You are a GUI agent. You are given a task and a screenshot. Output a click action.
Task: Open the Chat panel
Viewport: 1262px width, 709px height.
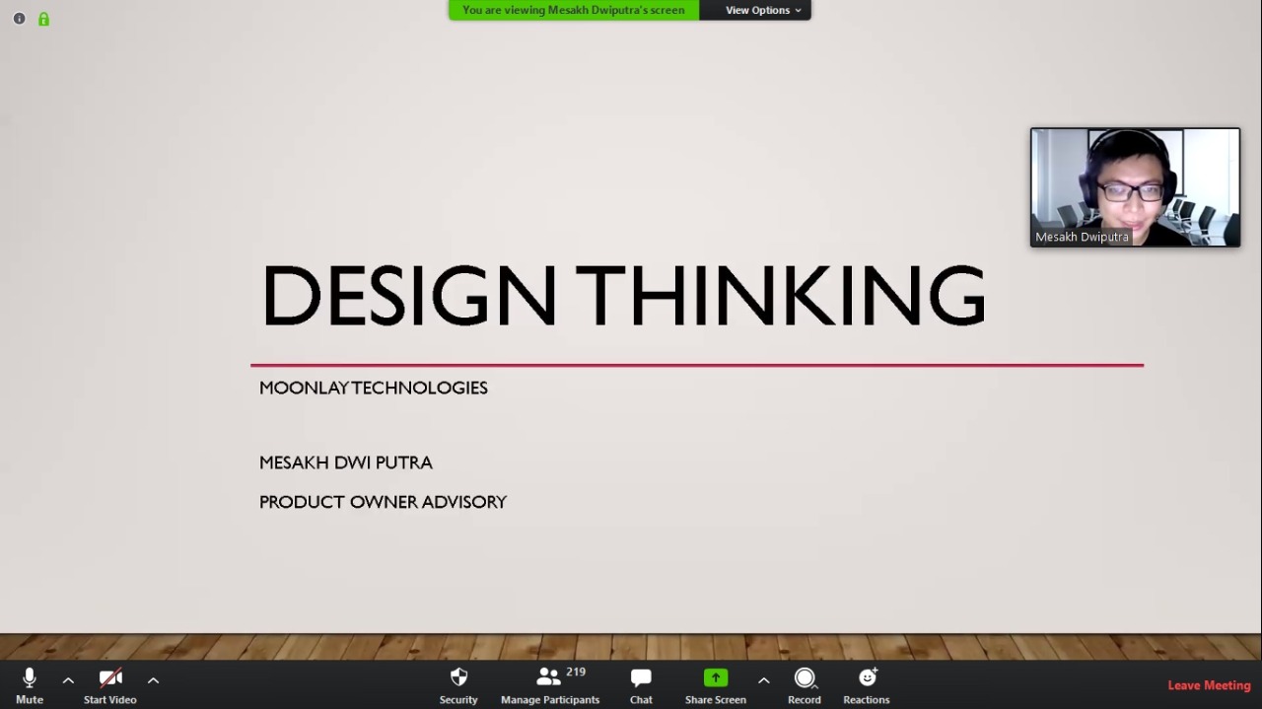pyautogui.click(x=641, y=685)
